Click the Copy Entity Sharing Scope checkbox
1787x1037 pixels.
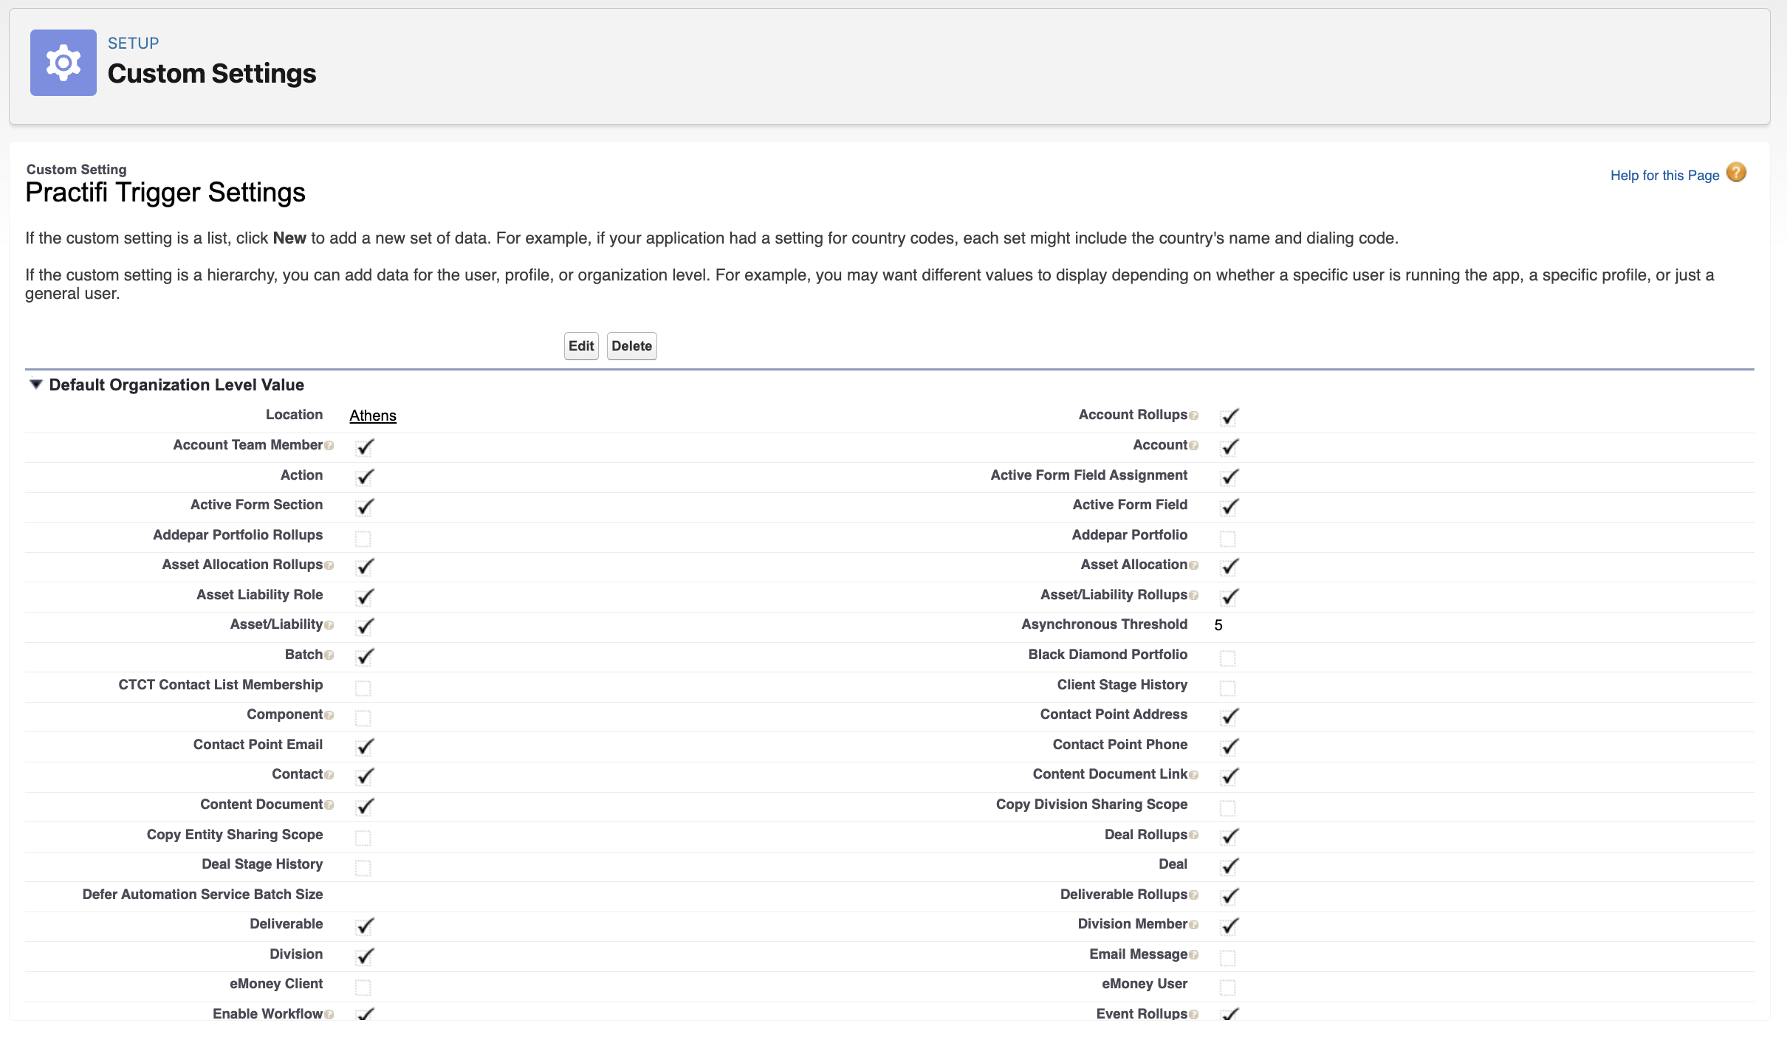[x=363, y=838]
